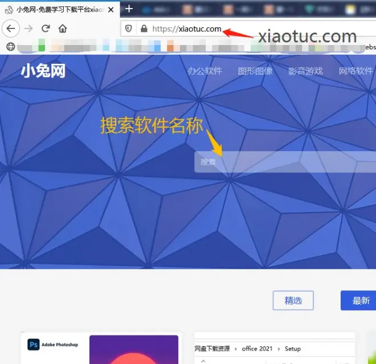The image size is (376, 364).
Task: Click the office 2021 breadcrumb
Action: click(257, 349)
